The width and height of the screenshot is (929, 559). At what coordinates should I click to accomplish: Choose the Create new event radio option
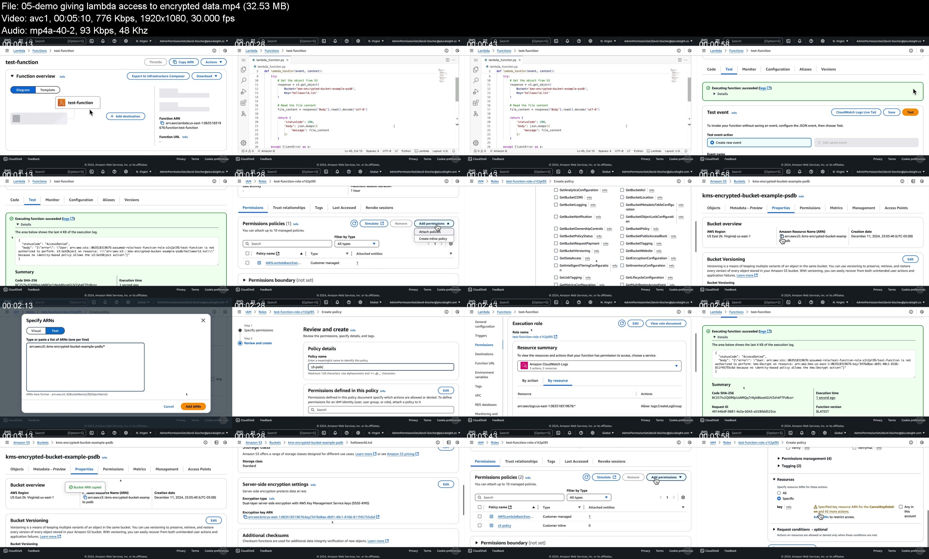712,143
